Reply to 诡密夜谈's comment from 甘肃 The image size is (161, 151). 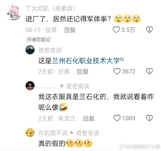(x=83, y=72)
